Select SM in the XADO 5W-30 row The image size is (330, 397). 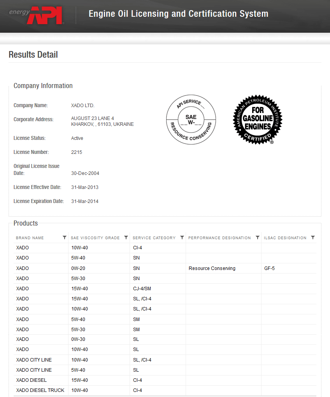point(136,330)
